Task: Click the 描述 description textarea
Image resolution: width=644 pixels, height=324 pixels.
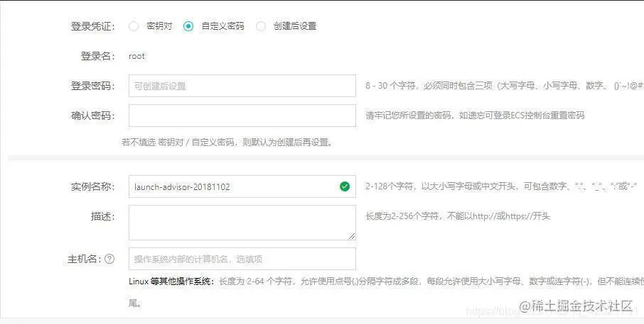Action: (242, 223)
